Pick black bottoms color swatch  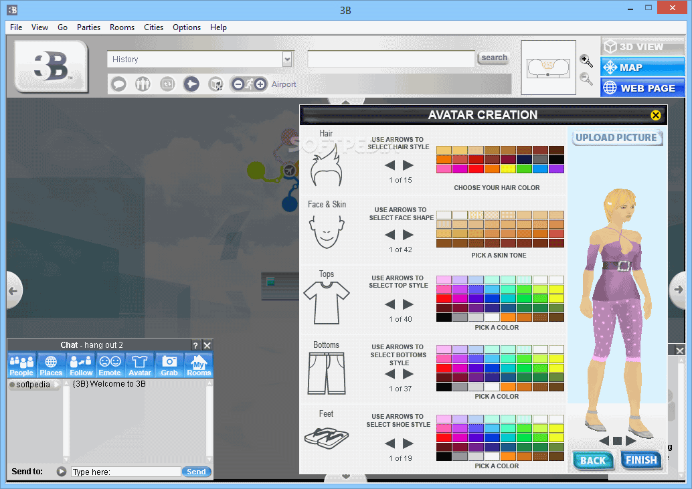click(444, 387)
